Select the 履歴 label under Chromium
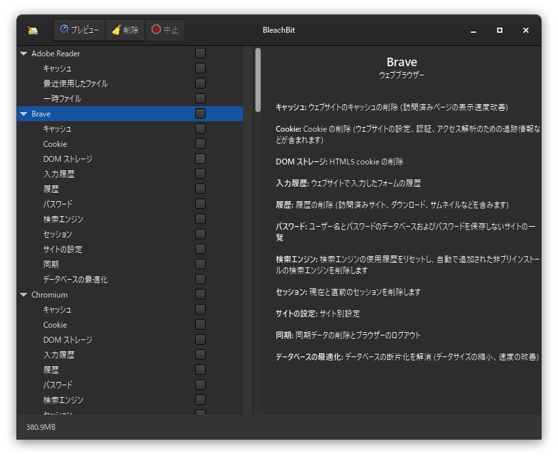 click(51, 370)
